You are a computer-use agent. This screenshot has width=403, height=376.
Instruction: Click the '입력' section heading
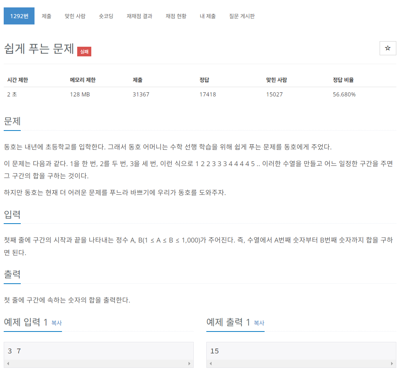point(12,214)
